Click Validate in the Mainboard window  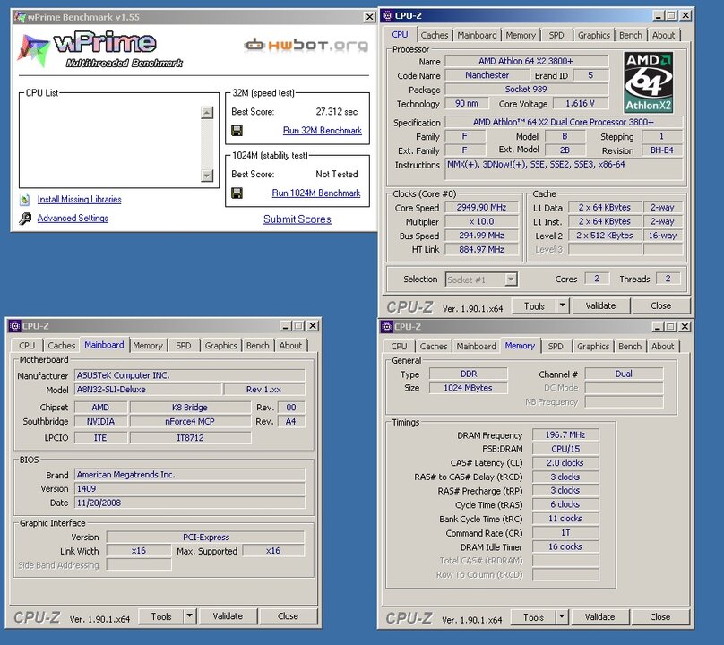(x=228, y=616)
